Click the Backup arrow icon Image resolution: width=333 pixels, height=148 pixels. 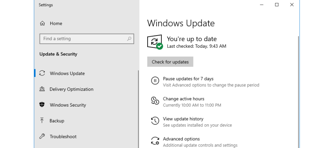coord(42,121)
